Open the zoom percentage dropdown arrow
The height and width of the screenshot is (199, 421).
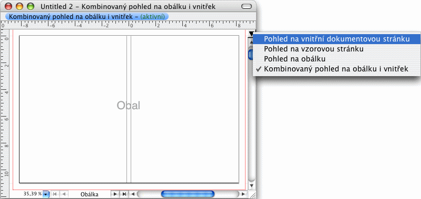coord(46,194)
